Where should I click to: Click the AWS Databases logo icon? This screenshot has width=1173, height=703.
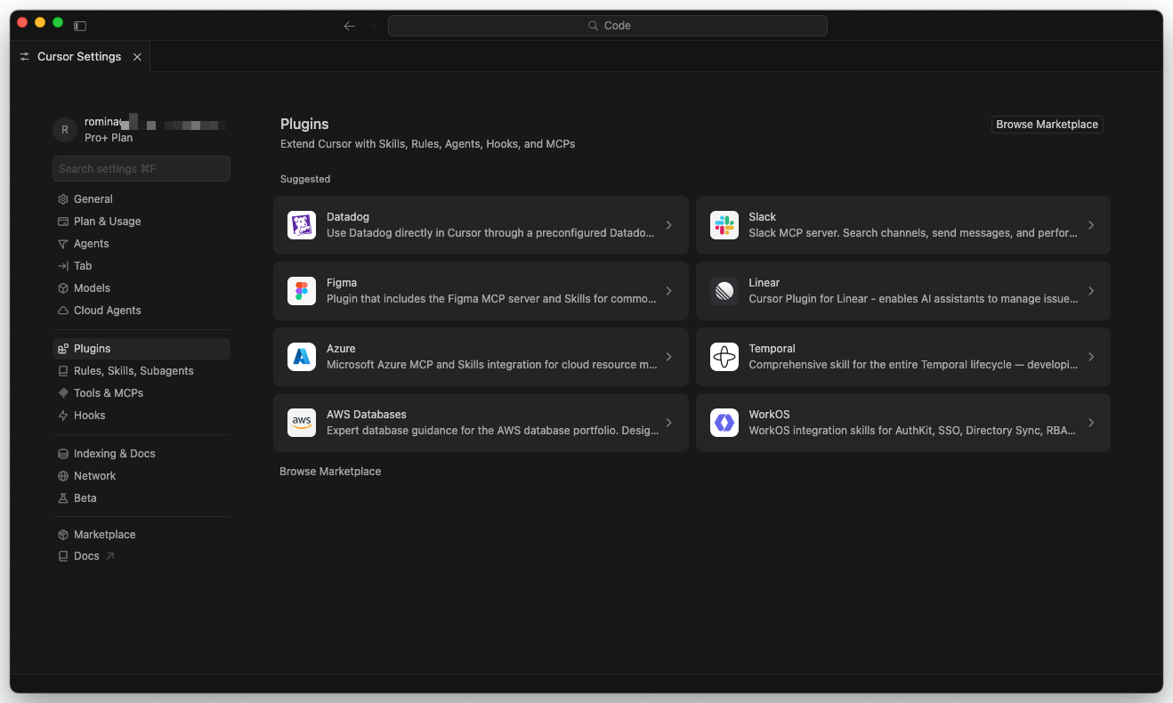(302, 423)
